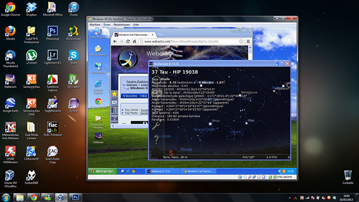This screenshot has height=202, width=359.
Task: Switch to the Chrome Windows 8 taskbar button
Action: 199,171
